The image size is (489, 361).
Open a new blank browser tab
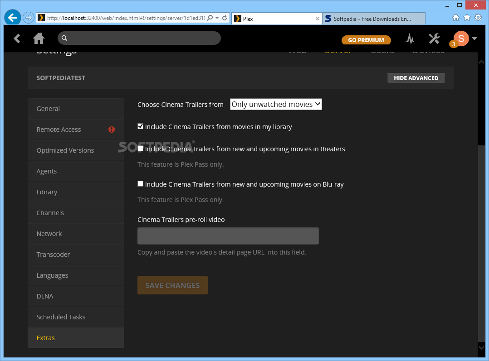419,19
